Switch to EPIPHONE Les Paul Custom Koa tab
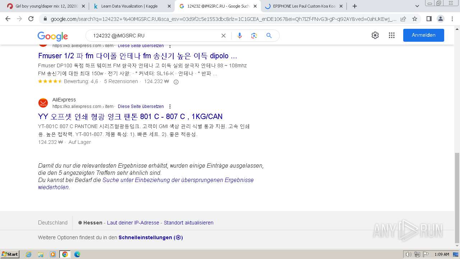 (x=304, y=6)
